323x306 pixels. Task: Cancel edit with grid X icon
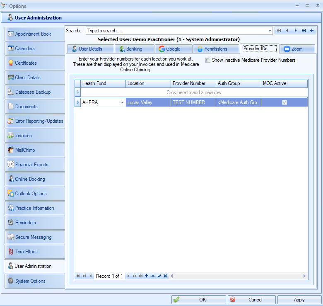(x=165, y=276)
